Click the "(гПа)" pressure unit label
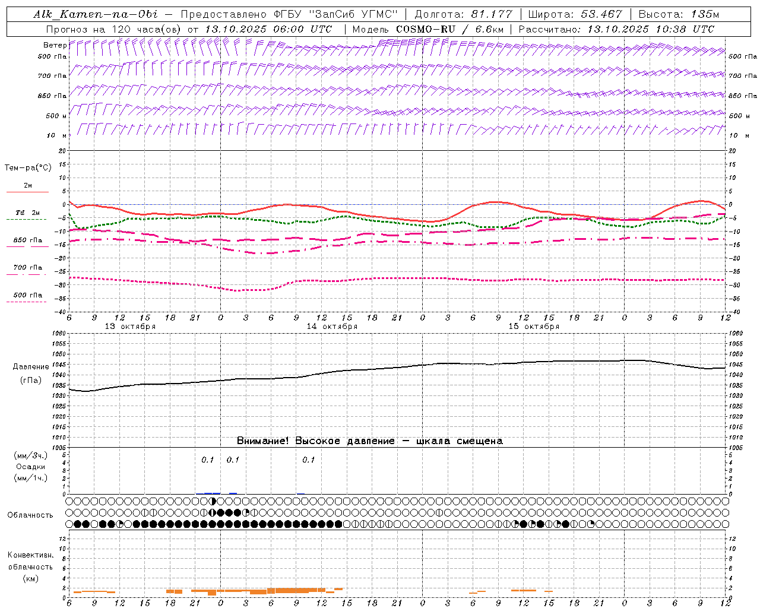The image size is (760, 608). coord(31,381)
